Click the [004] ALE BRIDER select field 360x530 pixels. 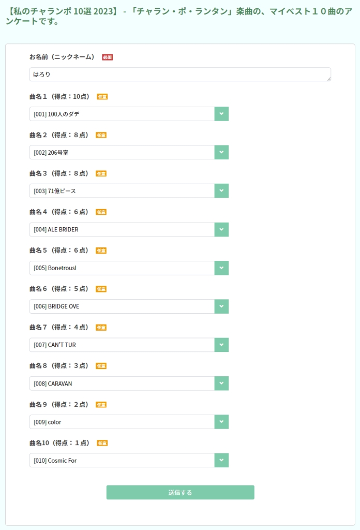[x=122, y=229]
